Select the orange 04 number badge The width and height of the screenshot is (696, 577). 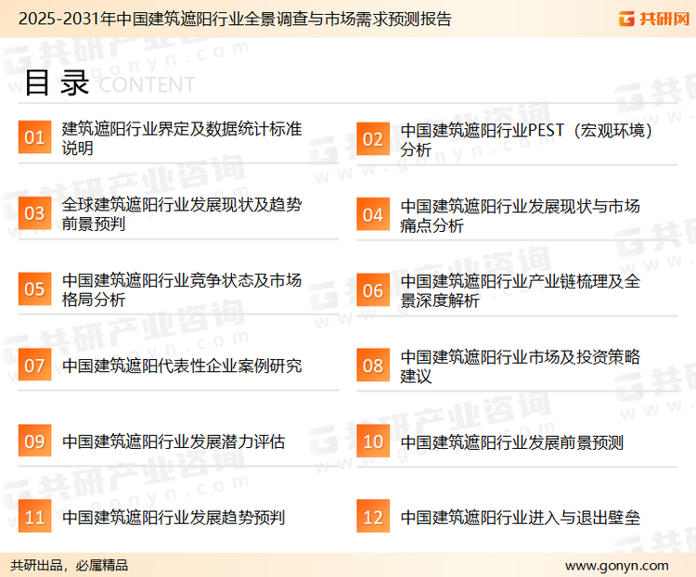coord(373,214)
